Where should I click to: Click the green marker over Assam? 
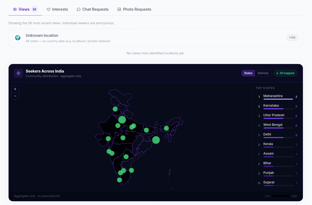tap(166, 128)
